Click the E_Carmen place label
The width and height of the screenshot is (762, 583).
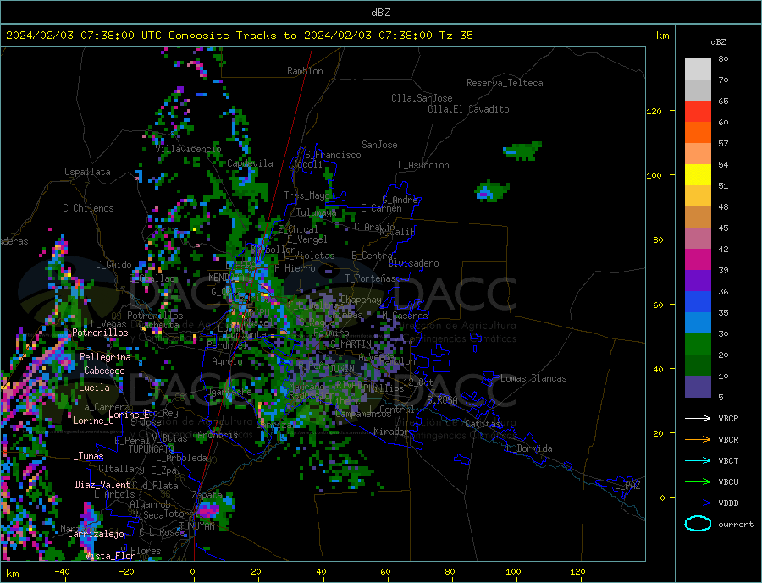(382, 208)
